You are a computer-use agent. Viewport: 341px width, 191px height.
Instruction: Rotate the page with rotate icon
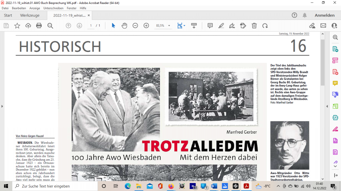point(265,26)
